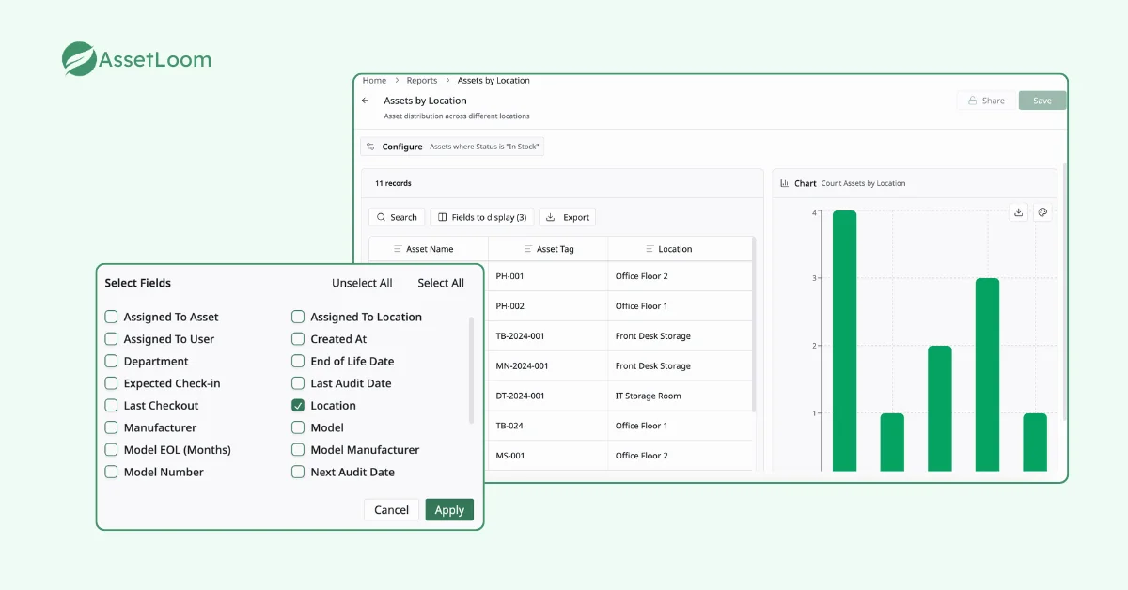Open the Fields to display (3) selector
This screenshot has width=1128, height=590.
point(481,217)
